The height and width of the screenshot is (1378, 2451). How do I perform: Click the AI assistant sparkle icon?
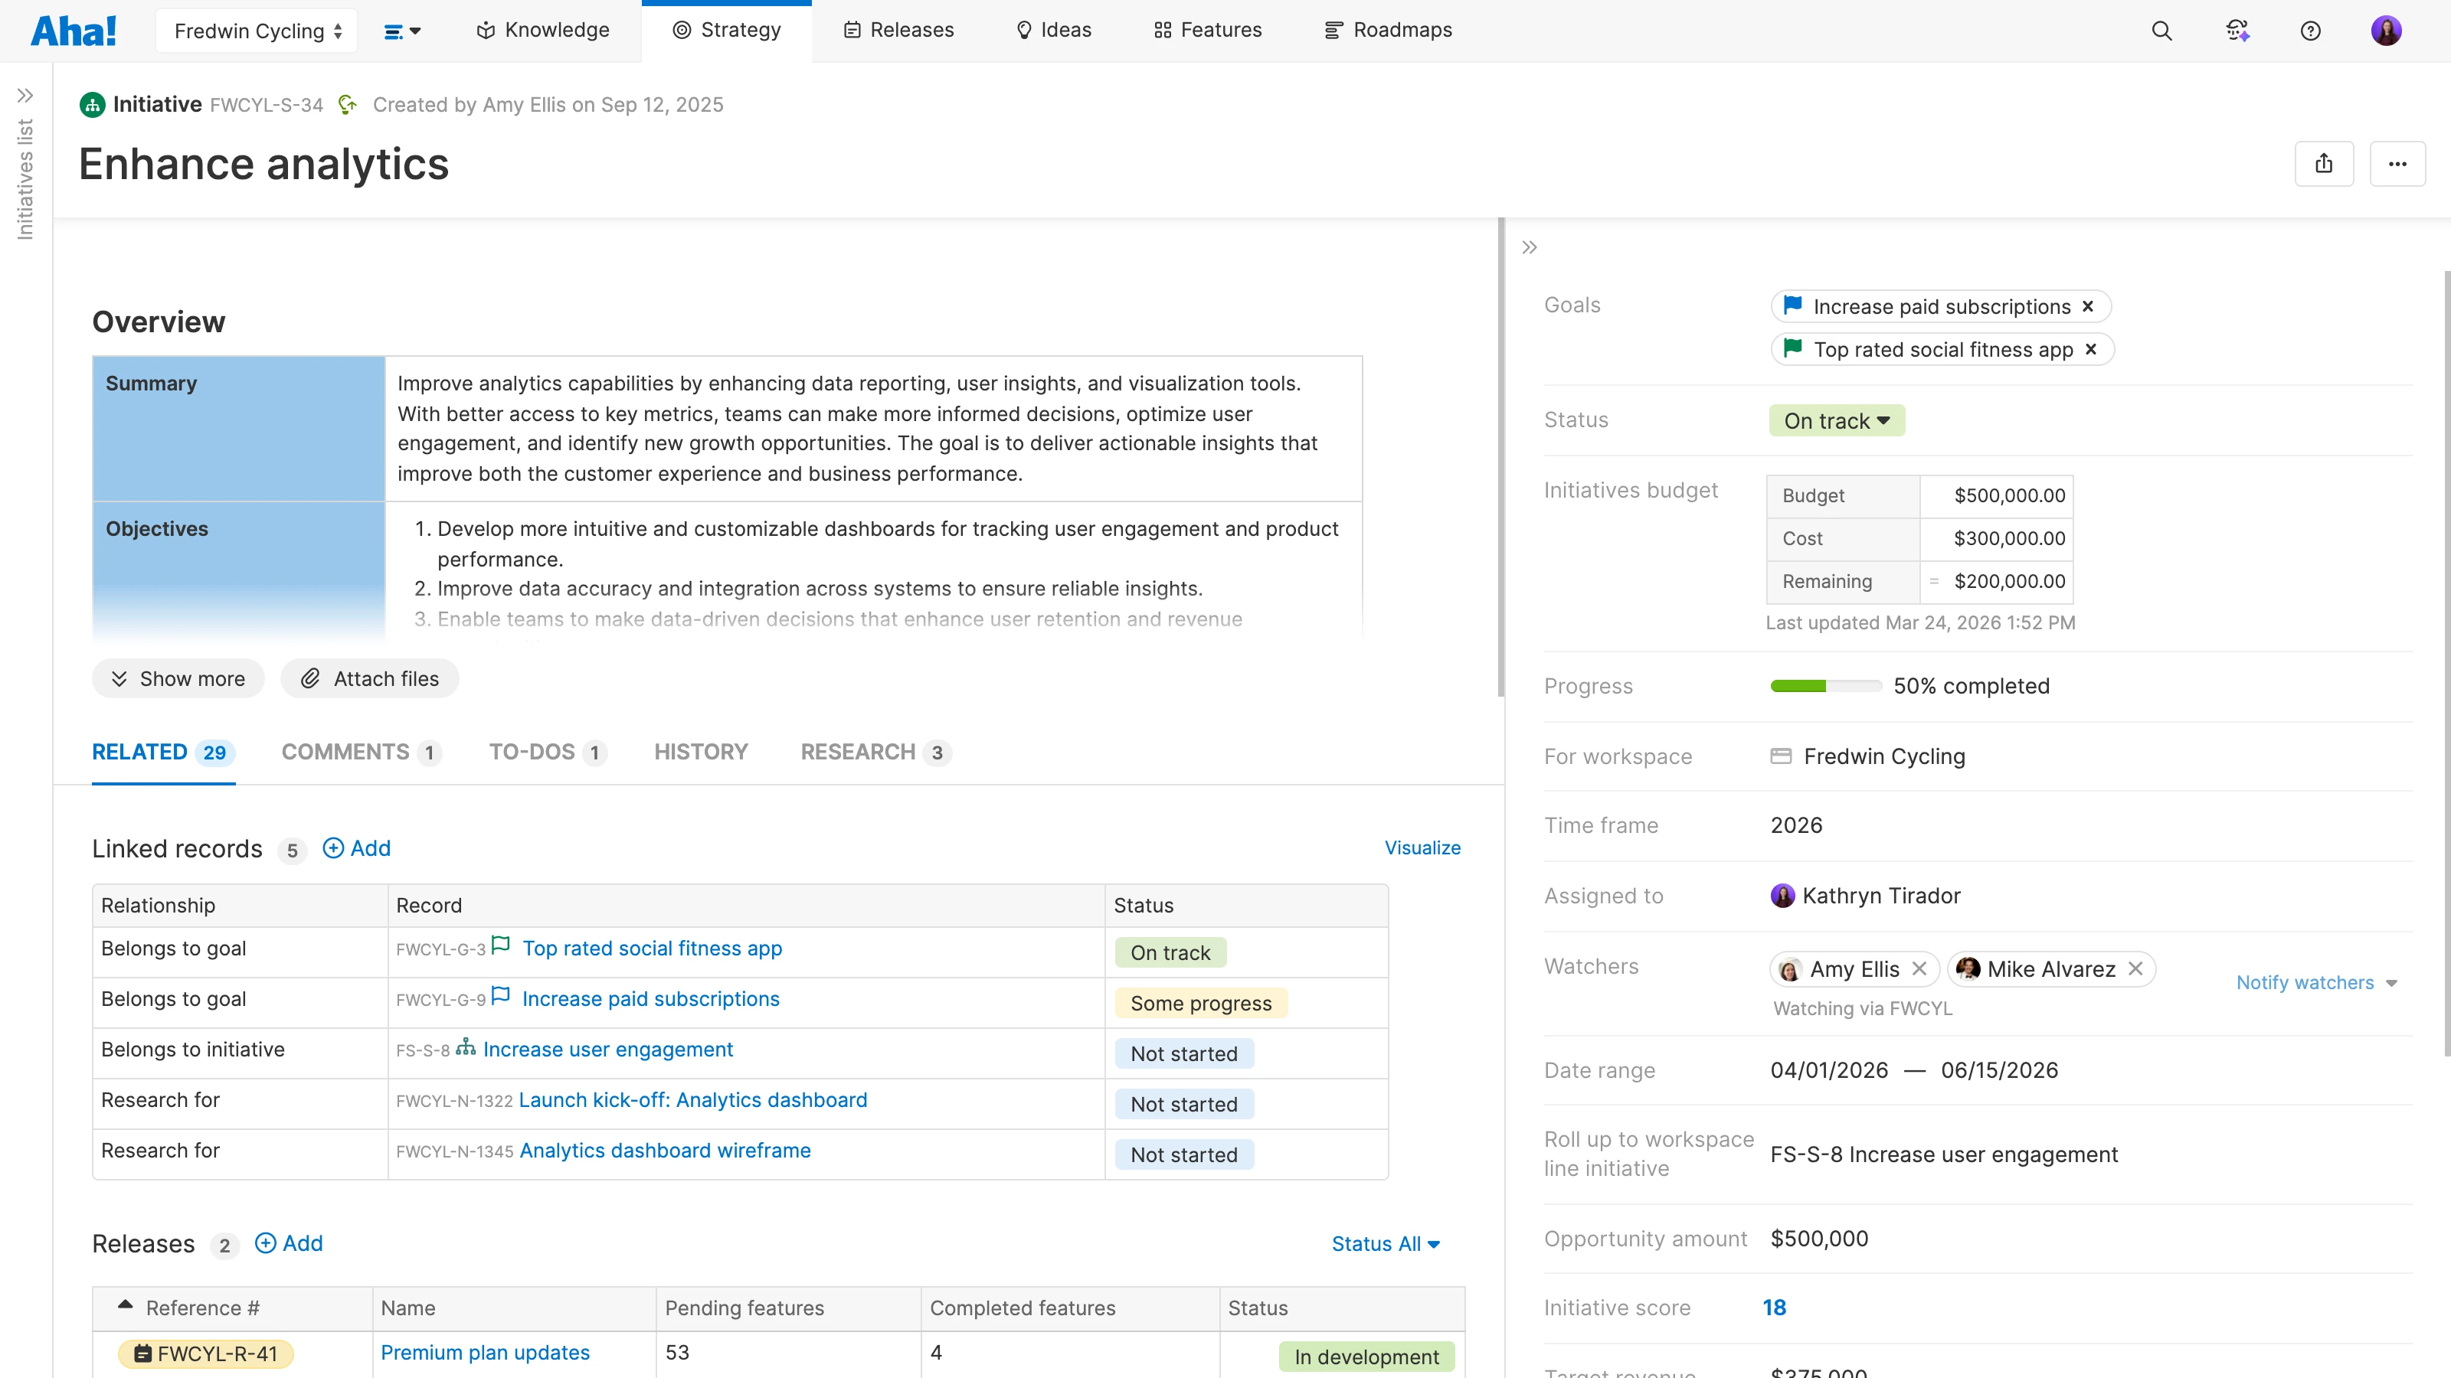point(2237,31)
